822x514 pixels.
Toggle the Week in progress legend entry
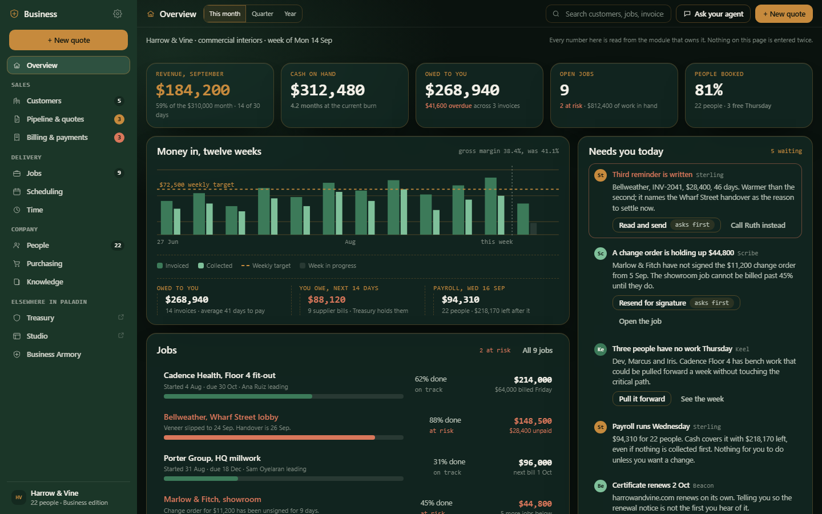328,266
